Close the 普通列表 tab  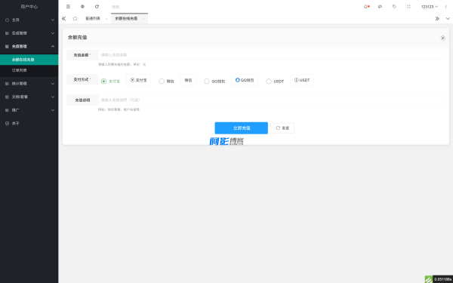(106, 19)
